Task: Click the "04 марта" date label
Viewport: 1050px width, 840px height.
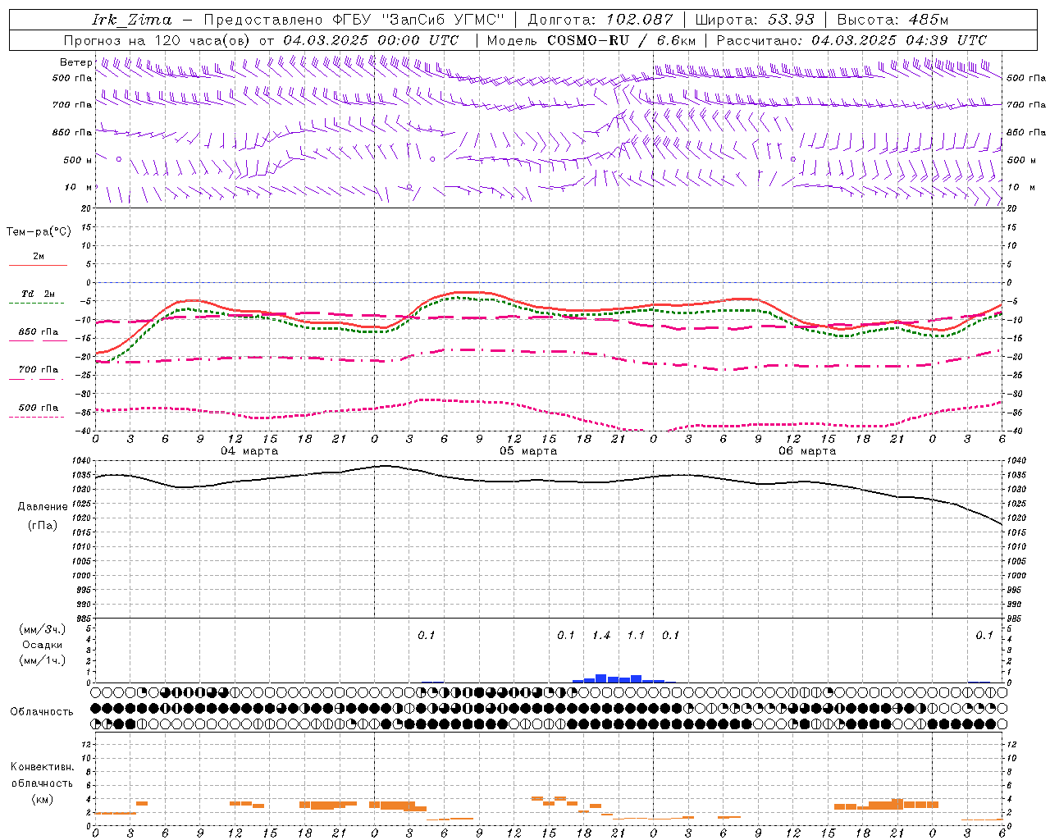Action: click(249, 451)
